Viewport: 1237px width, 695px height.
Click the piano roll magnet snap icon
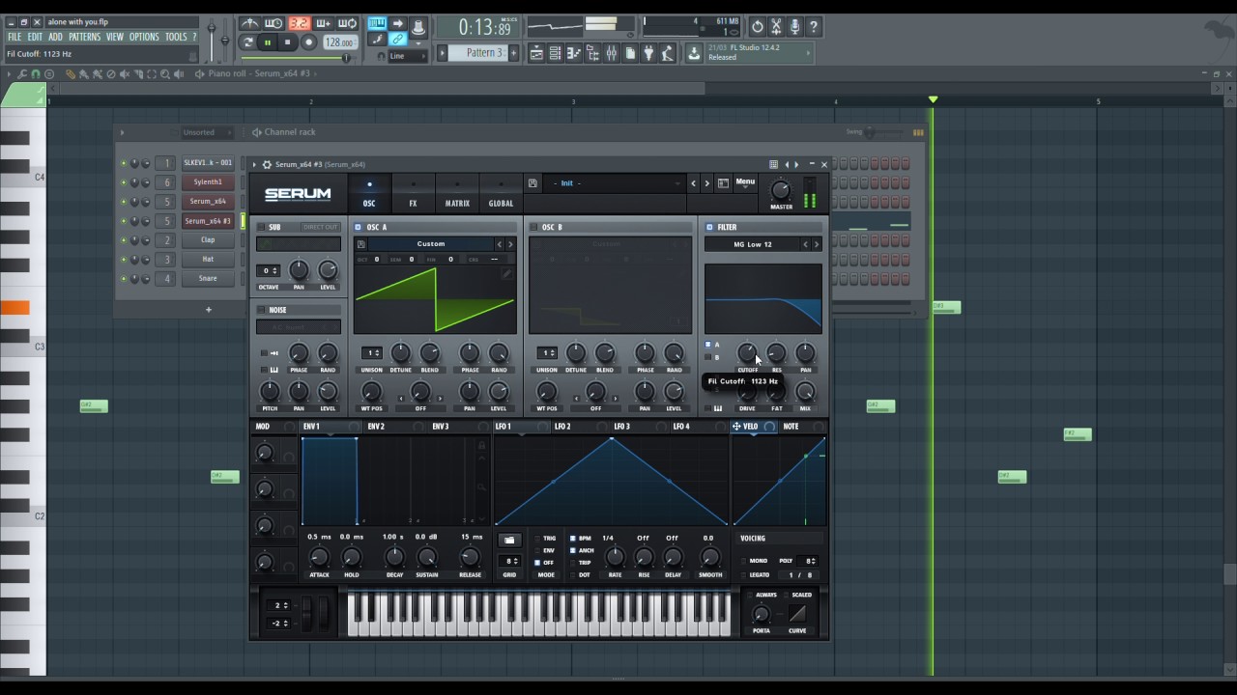pyautogui.click(x=36, y=73)
